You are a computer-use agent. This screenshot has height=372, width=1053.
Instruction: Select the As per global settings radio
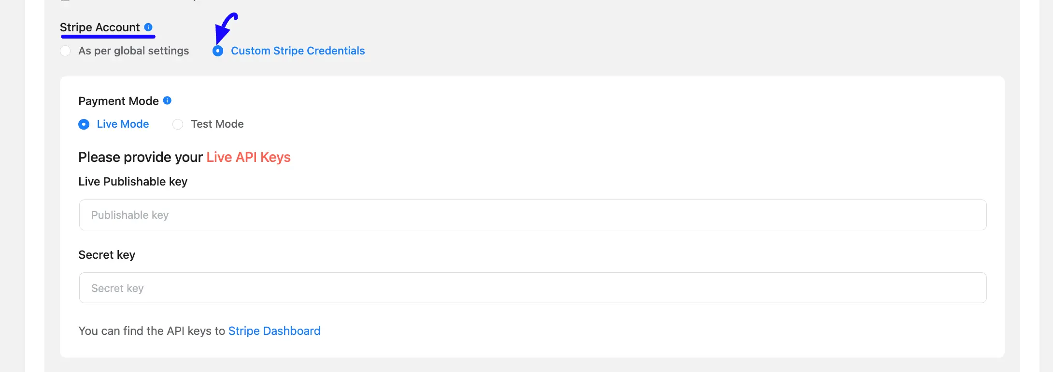[65, 51]
